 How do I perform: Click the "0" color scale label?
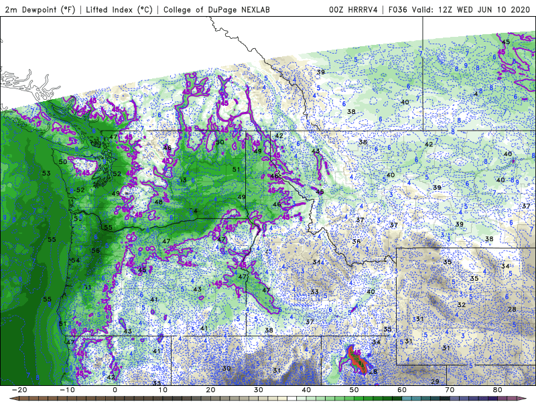coord(115,390)
